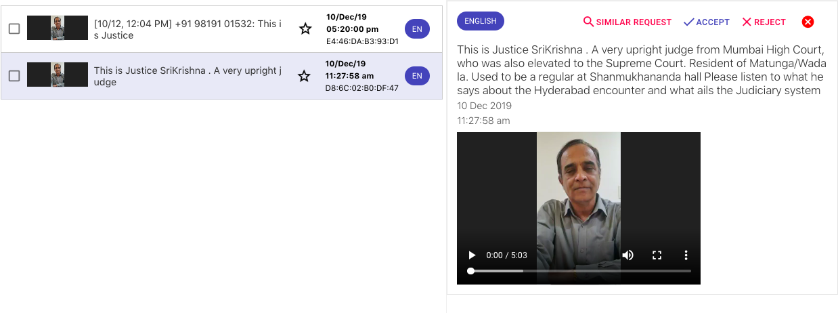The width and height of the screenshot is (838, 313).
Task: Select the message from +91 98191 01532
Action: tap(222, 29)
